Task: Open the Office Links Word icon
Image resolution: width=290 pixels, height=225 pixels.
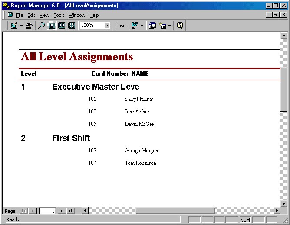Action: tap(135, 26)
